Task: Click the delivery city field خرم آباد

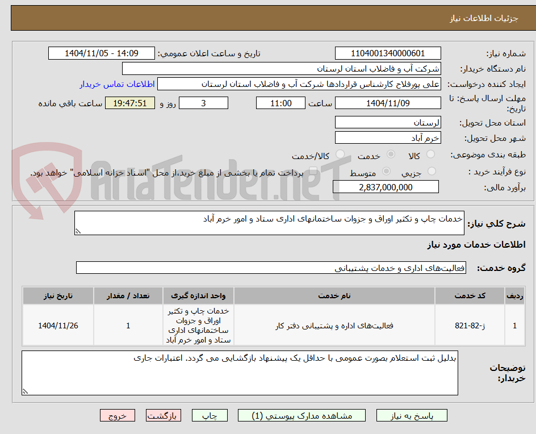Action: pyautogui.click(x=388, y=138)
